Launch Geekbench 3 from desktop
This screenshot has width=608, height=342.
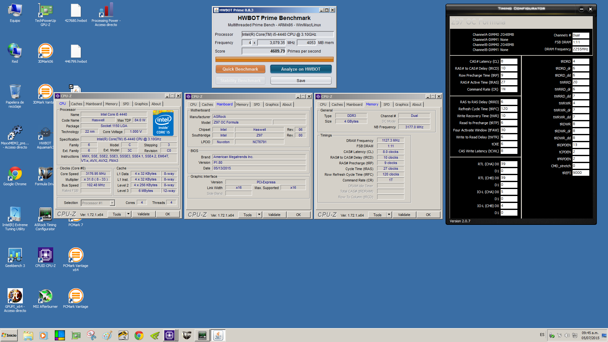[x=15, y=258]
